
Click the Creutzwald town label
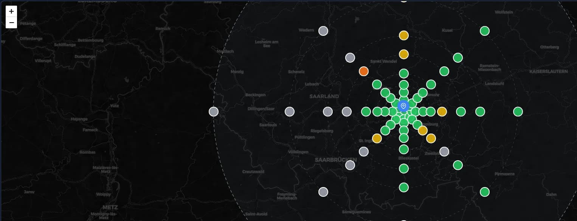pyautogui.click(x=253, y=172)
